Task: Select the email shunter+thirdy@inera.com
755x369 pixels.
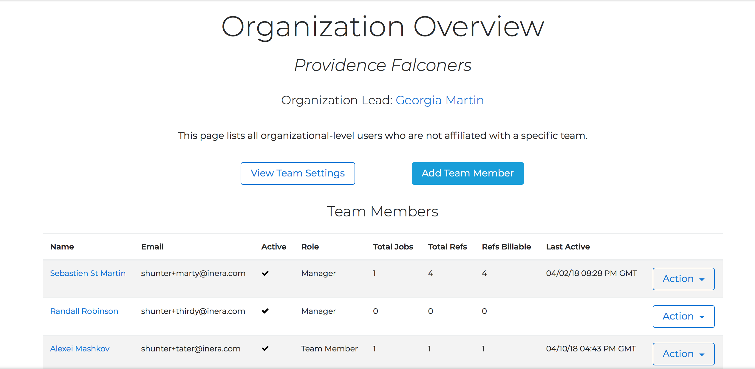Action: [193, 311]
